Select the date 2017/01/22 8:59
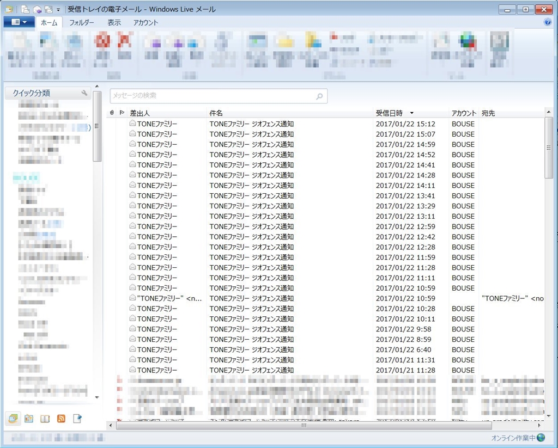 click(x=404, y=340)
